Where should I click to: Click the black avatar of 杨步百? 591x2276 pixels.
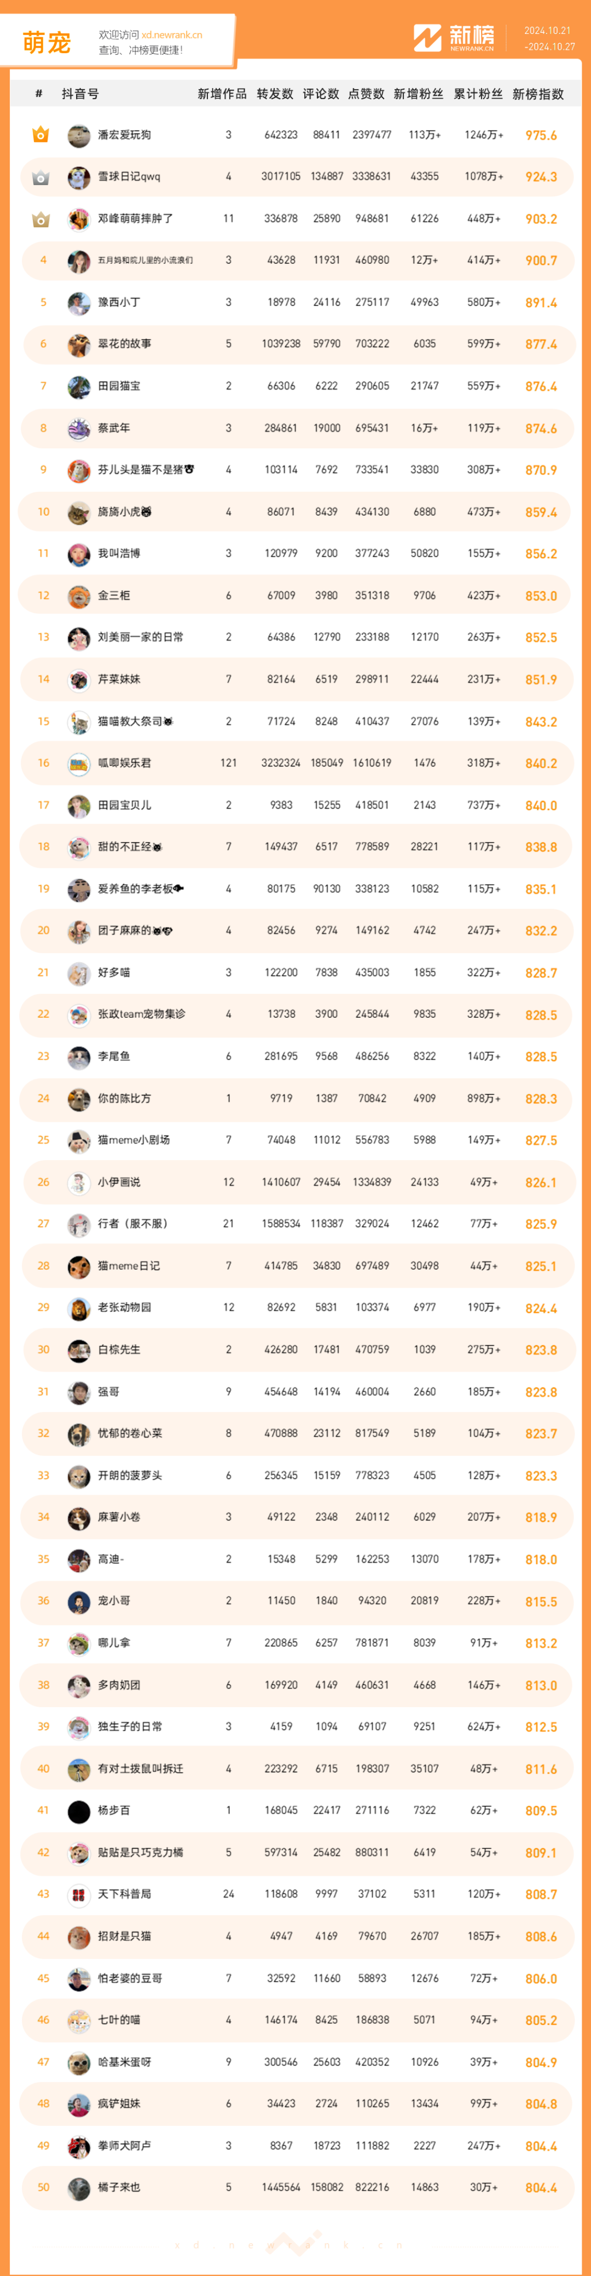79,1811
